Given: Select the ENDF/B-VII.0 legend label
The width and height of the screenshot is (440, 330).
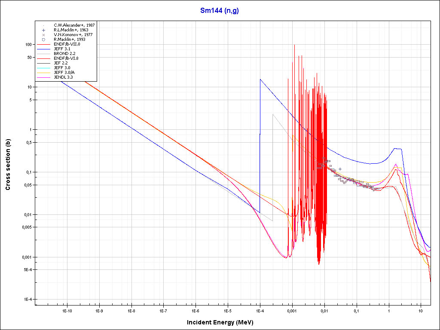Looking at the screenshot, I should pyautogui.click(x=67, y=44).
